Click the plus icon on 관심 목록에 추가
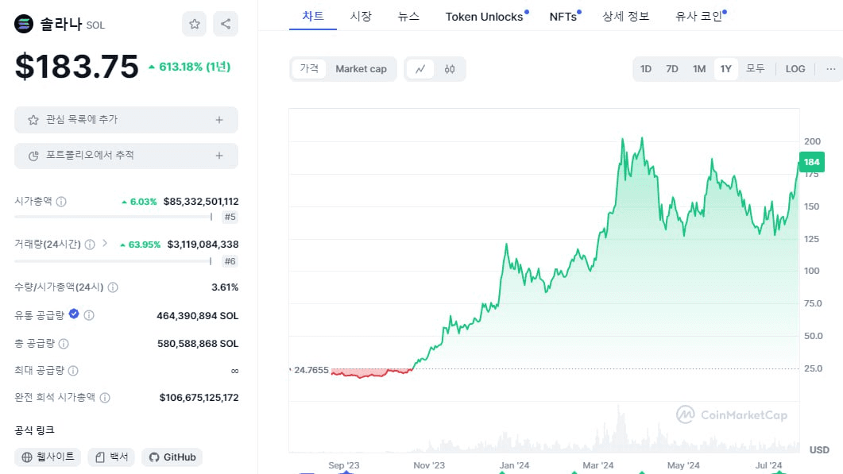The height and width of the screenshot is (474, 843). 219,120
